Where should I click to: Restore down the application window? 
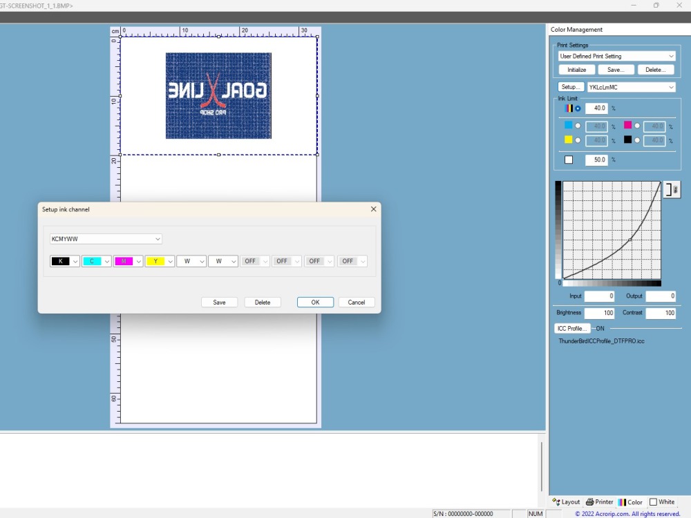(656, 6)
